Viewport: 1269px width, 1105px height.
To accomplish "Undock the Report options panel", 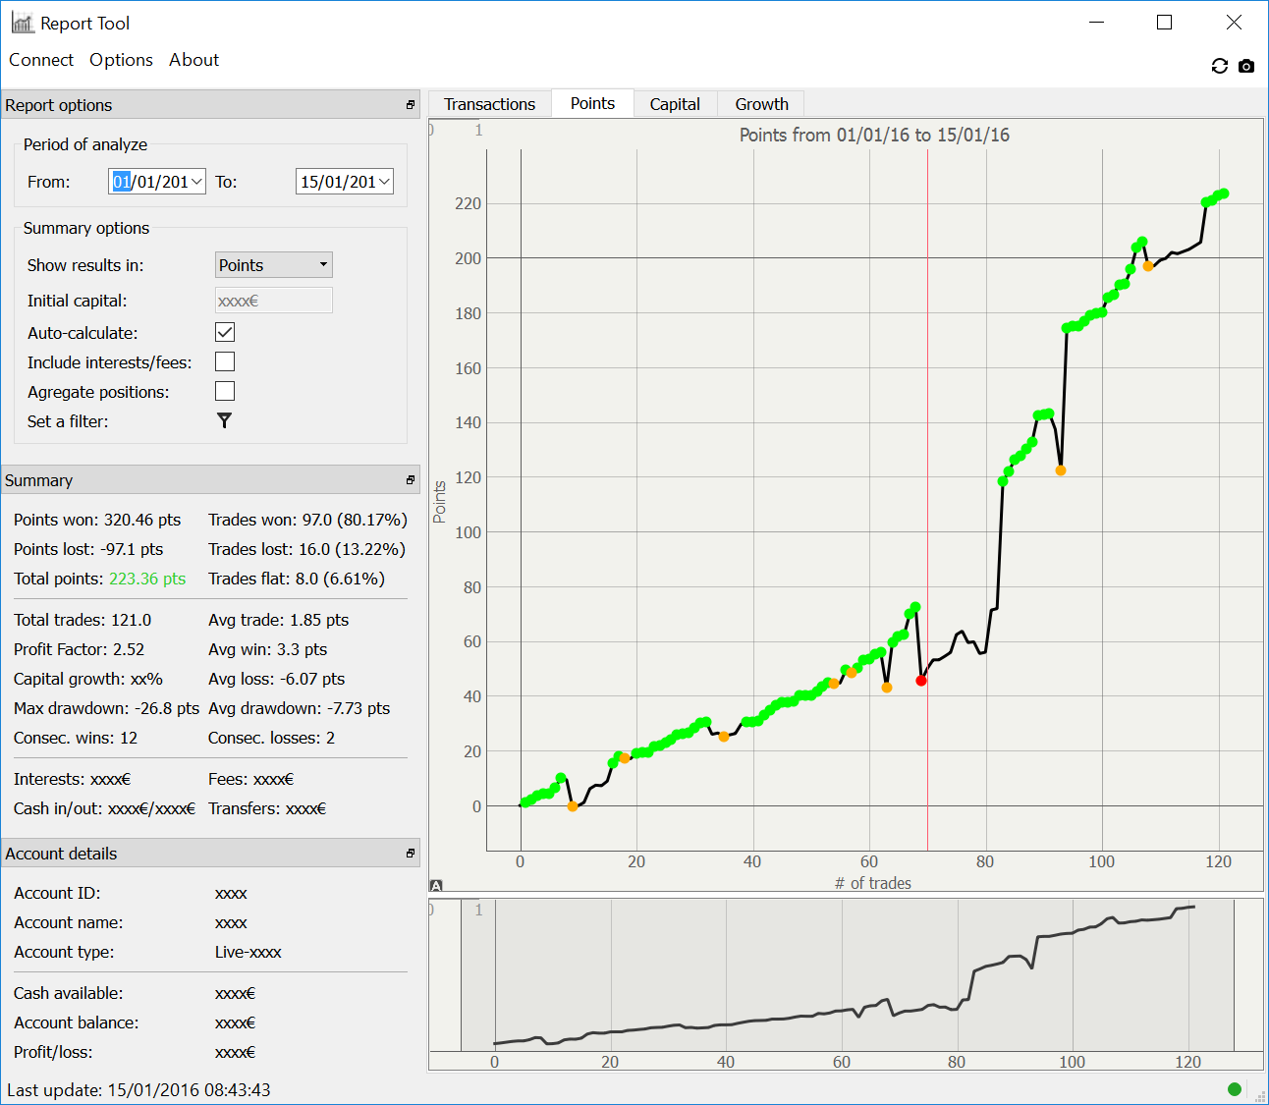I will (411, 105).
